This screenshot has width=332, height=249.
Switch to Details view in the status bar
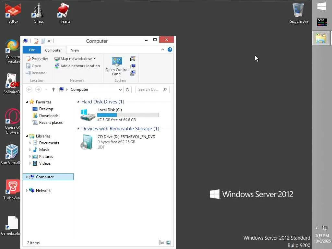161,243
